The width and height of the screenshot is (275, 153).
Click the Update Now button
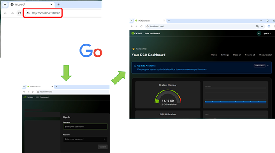pyautogui.click(x=259, y=66)
